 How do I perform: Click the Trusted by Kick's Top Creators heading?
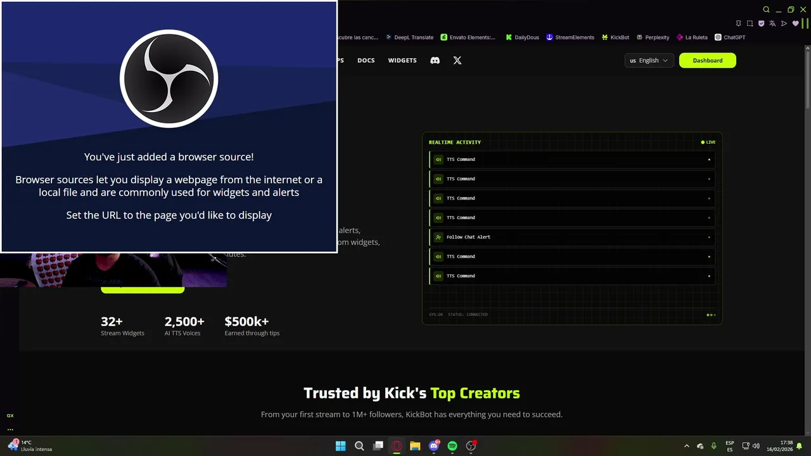[x=412, y=393]
